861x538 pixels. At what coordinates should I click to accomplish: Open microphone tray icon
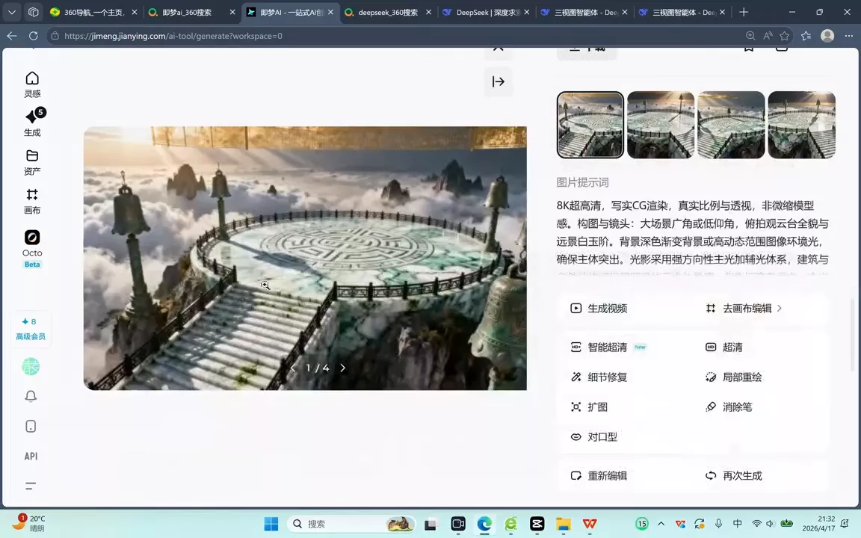click(718, 524)
